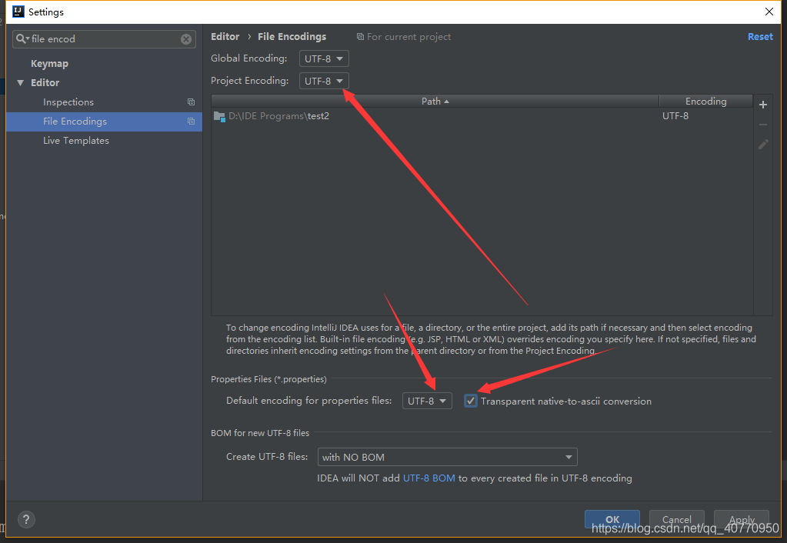The image size is (787, 543).
Task: Select Live Templates in settings tree
Action: [76, 141]
